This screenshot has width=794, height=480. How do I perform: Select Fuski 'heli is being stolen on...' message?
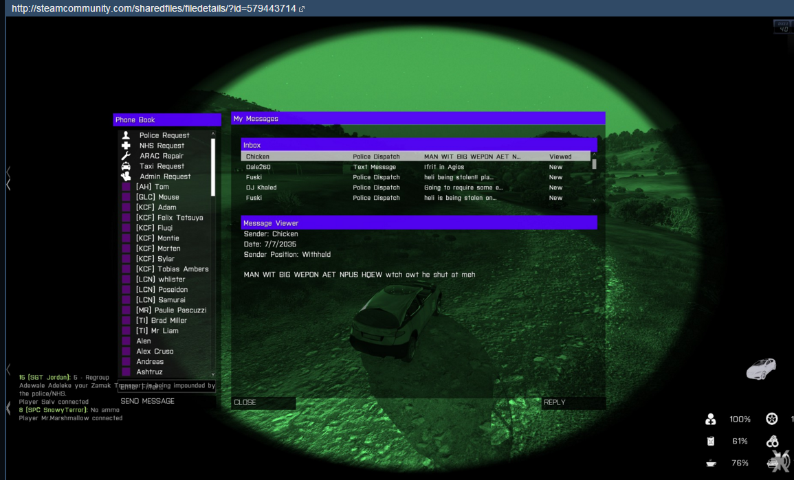[x=416, y=198]
